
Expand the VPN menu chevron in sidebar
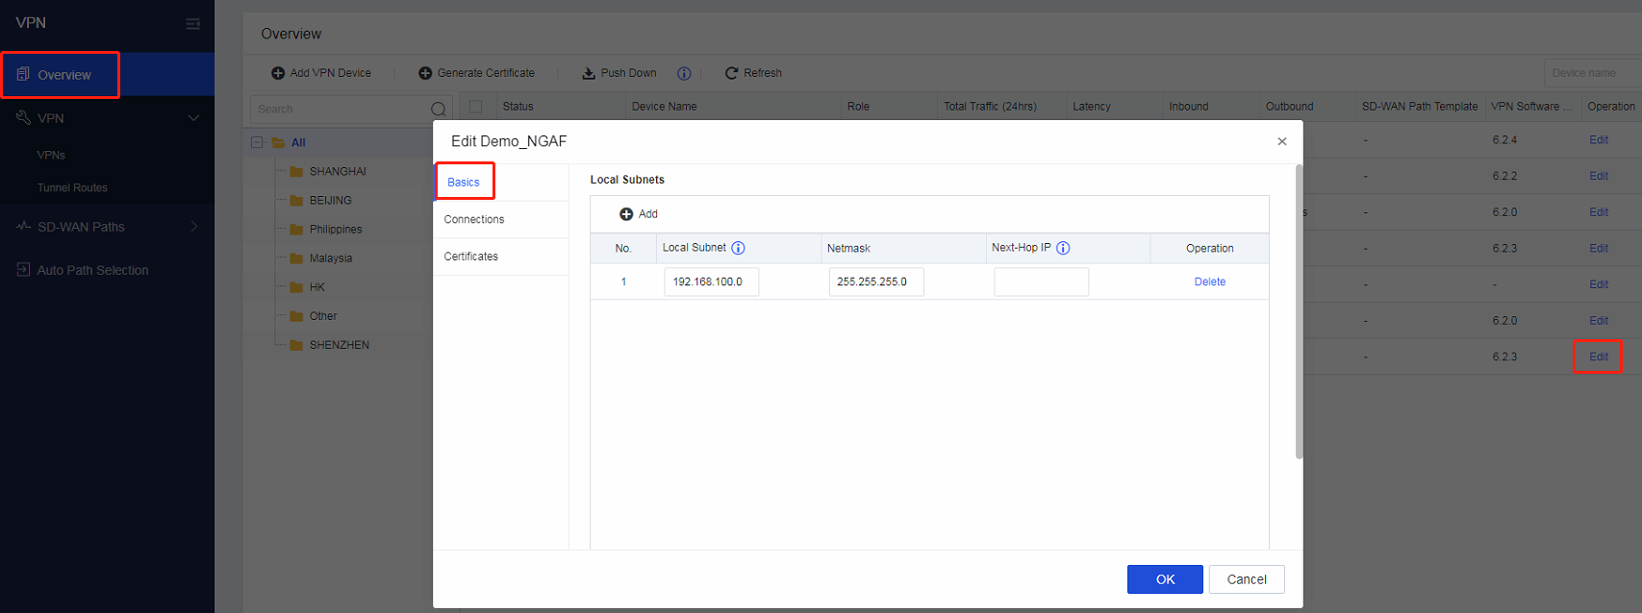(x=193, y=118)
